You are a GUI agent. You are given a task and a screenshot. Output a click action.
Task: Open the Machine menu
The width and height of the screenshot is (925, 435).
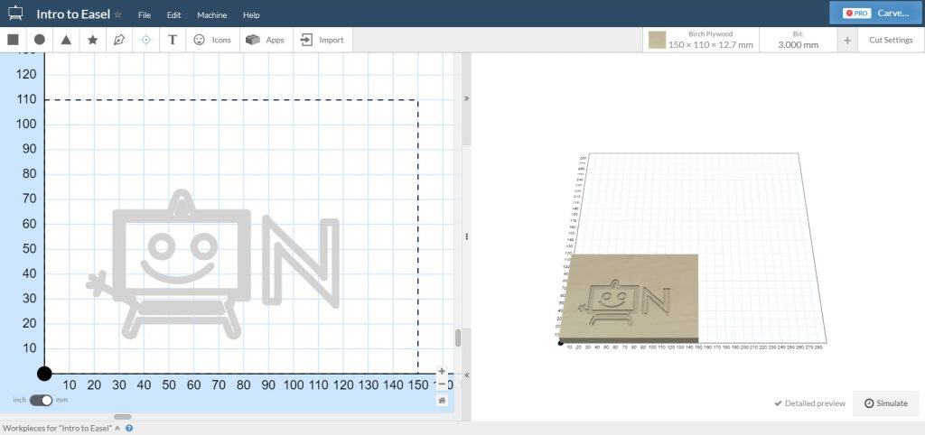coord(211,14)
